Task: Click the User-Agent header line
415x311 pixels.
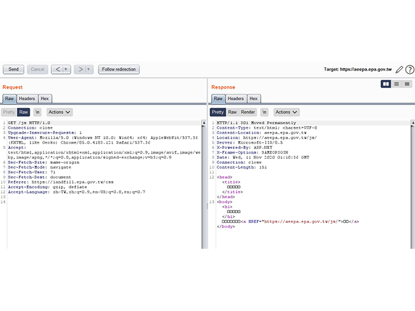Action: click(103, 140)
